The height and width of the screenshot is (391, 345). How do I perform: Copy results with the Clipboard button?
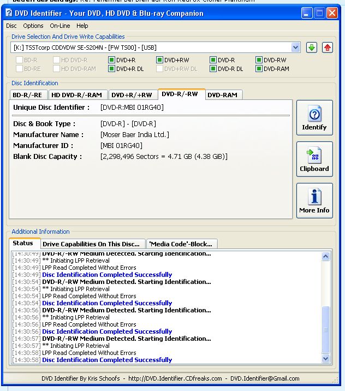tap(314, 159)
